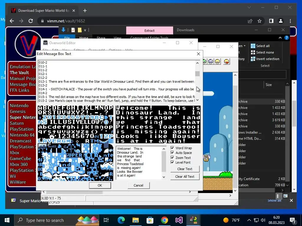Click the Lunar Magic taskbar icon
This screenshot has width=302, height=226.
(x=193, y=220)
